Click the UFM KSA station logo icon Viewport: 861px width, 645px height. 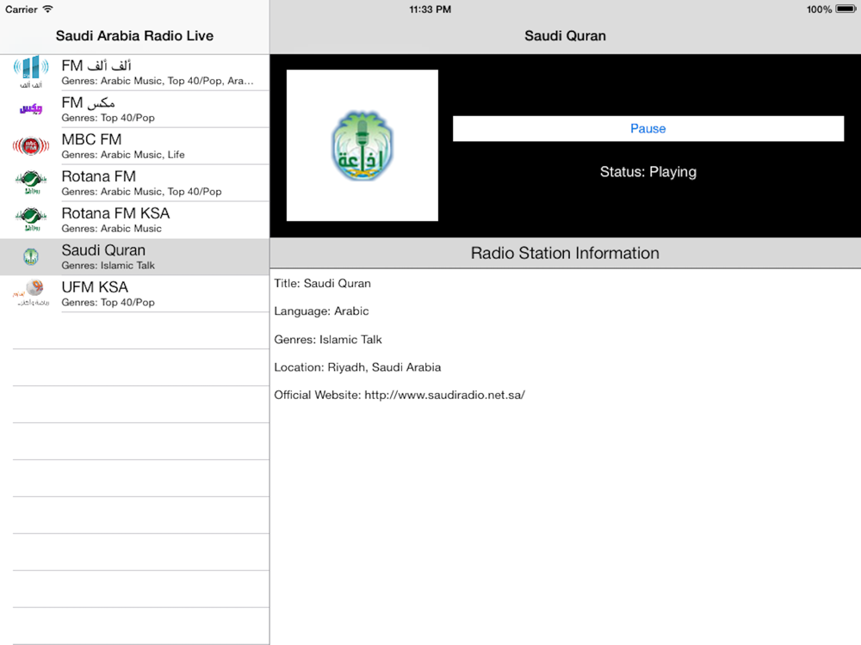[31, 293]
